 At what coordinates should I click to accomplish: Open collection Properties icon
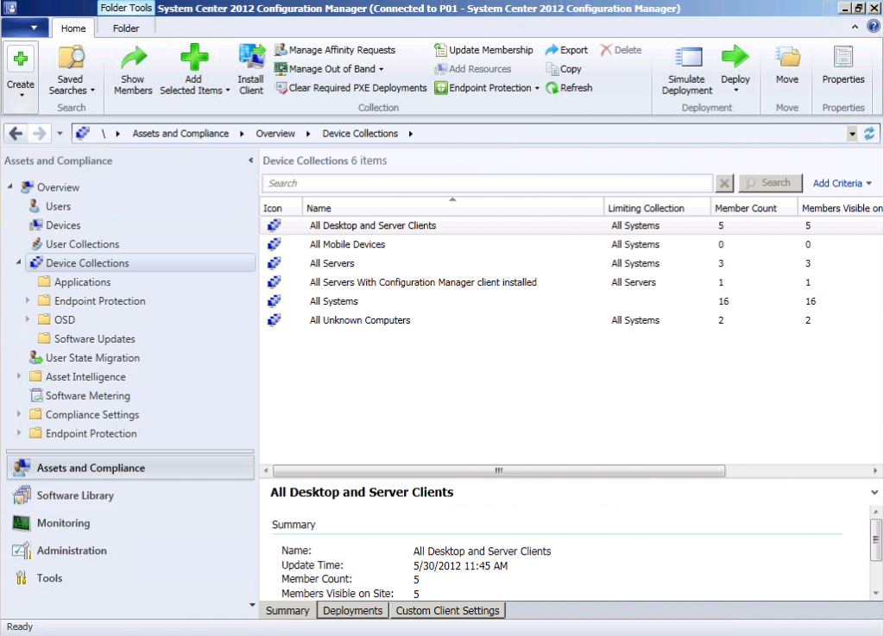click(843, 57)
